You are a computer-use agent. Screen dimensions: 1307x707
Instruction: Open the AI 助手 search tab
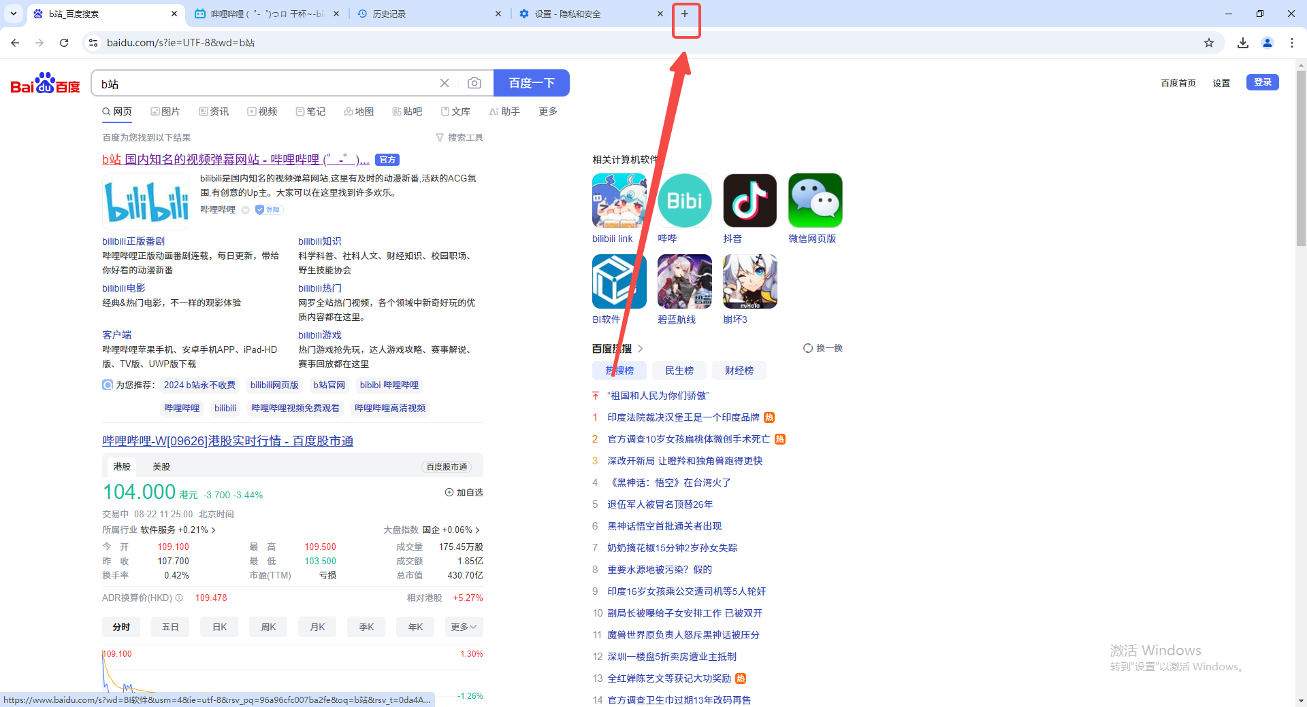504,111
